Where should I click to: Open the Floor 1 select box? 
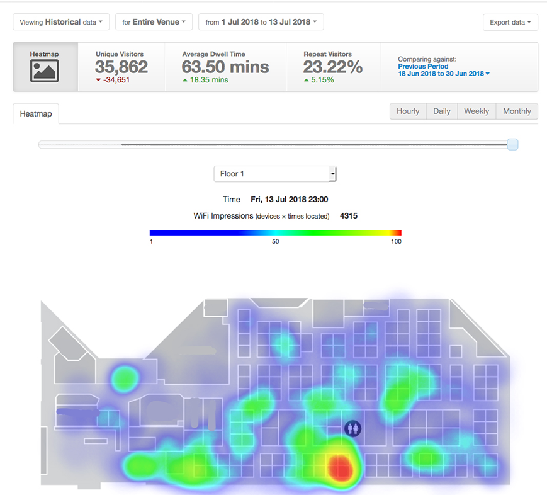click(x=275, y=174)
